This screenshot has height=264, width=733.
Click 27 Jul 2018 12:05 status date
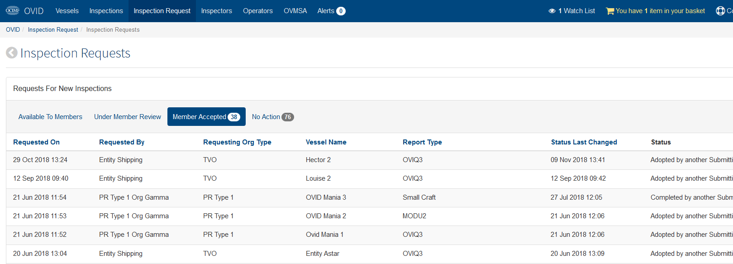(x=576, y=197)
